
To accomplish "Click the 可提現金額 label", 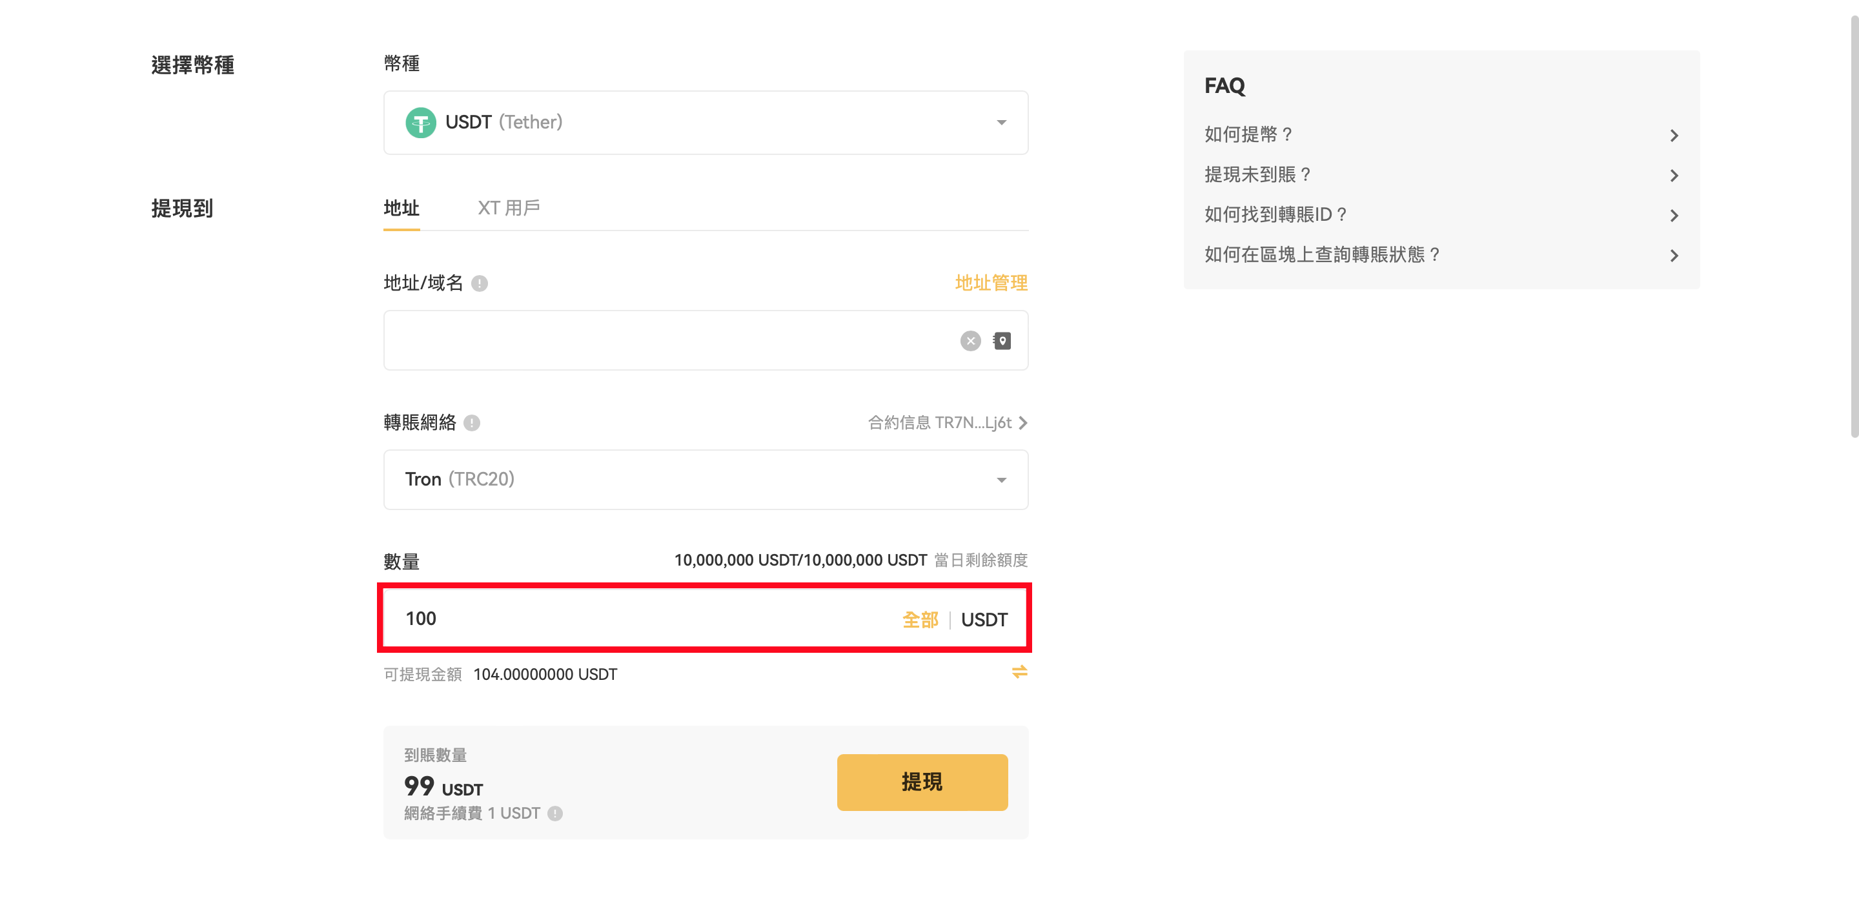I will 422,674.
